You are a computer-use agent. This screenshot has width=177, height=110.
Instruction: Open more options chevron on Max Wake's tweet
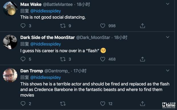(168, 4)
